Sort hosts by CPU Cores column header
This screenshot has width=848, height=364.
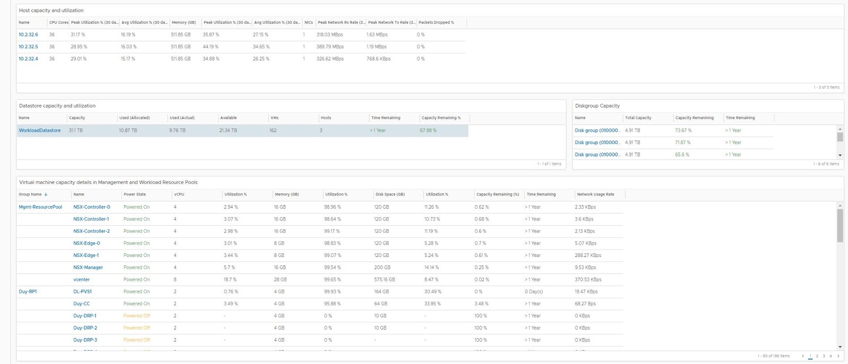coord(59,22)
